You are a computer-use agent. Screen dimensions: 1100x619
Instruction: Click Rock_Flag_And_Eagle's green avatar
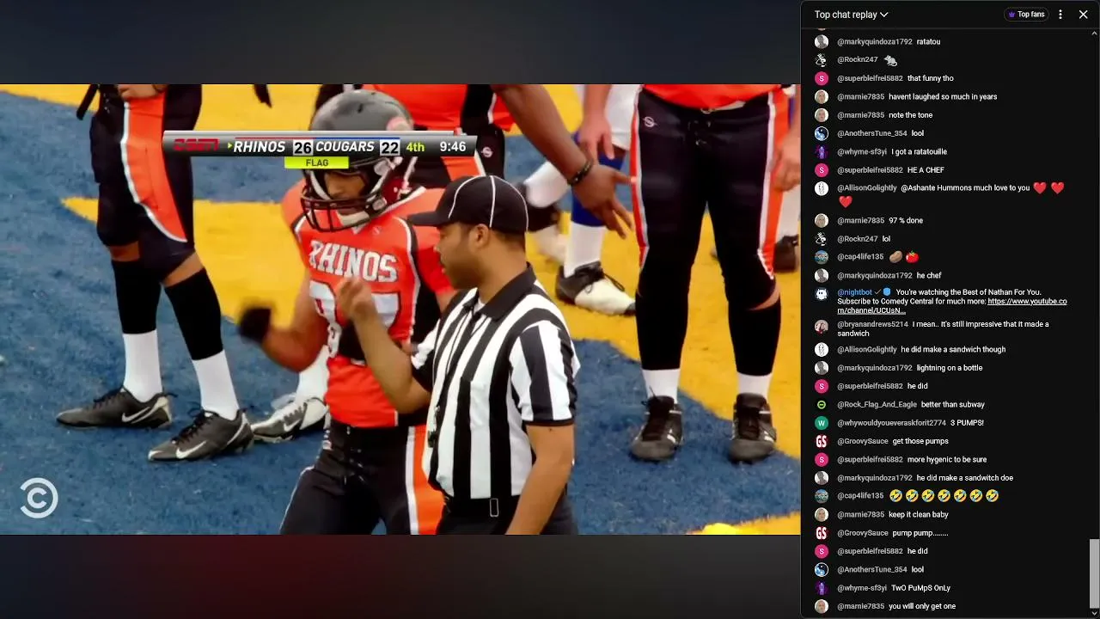[822, 404]
